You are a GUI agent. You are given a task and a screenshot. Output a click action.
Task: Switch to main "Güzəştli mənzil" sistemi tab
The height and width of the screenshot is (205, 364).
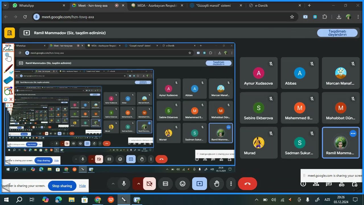coord(217,5)
